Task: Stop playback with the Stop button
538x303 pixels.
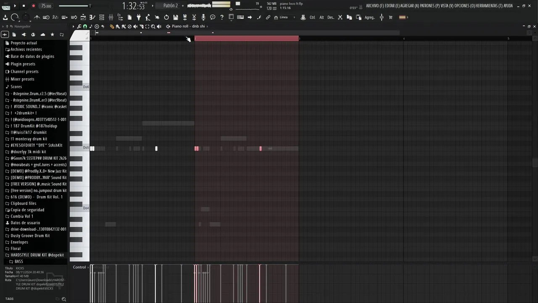Action: pos(24,6)
